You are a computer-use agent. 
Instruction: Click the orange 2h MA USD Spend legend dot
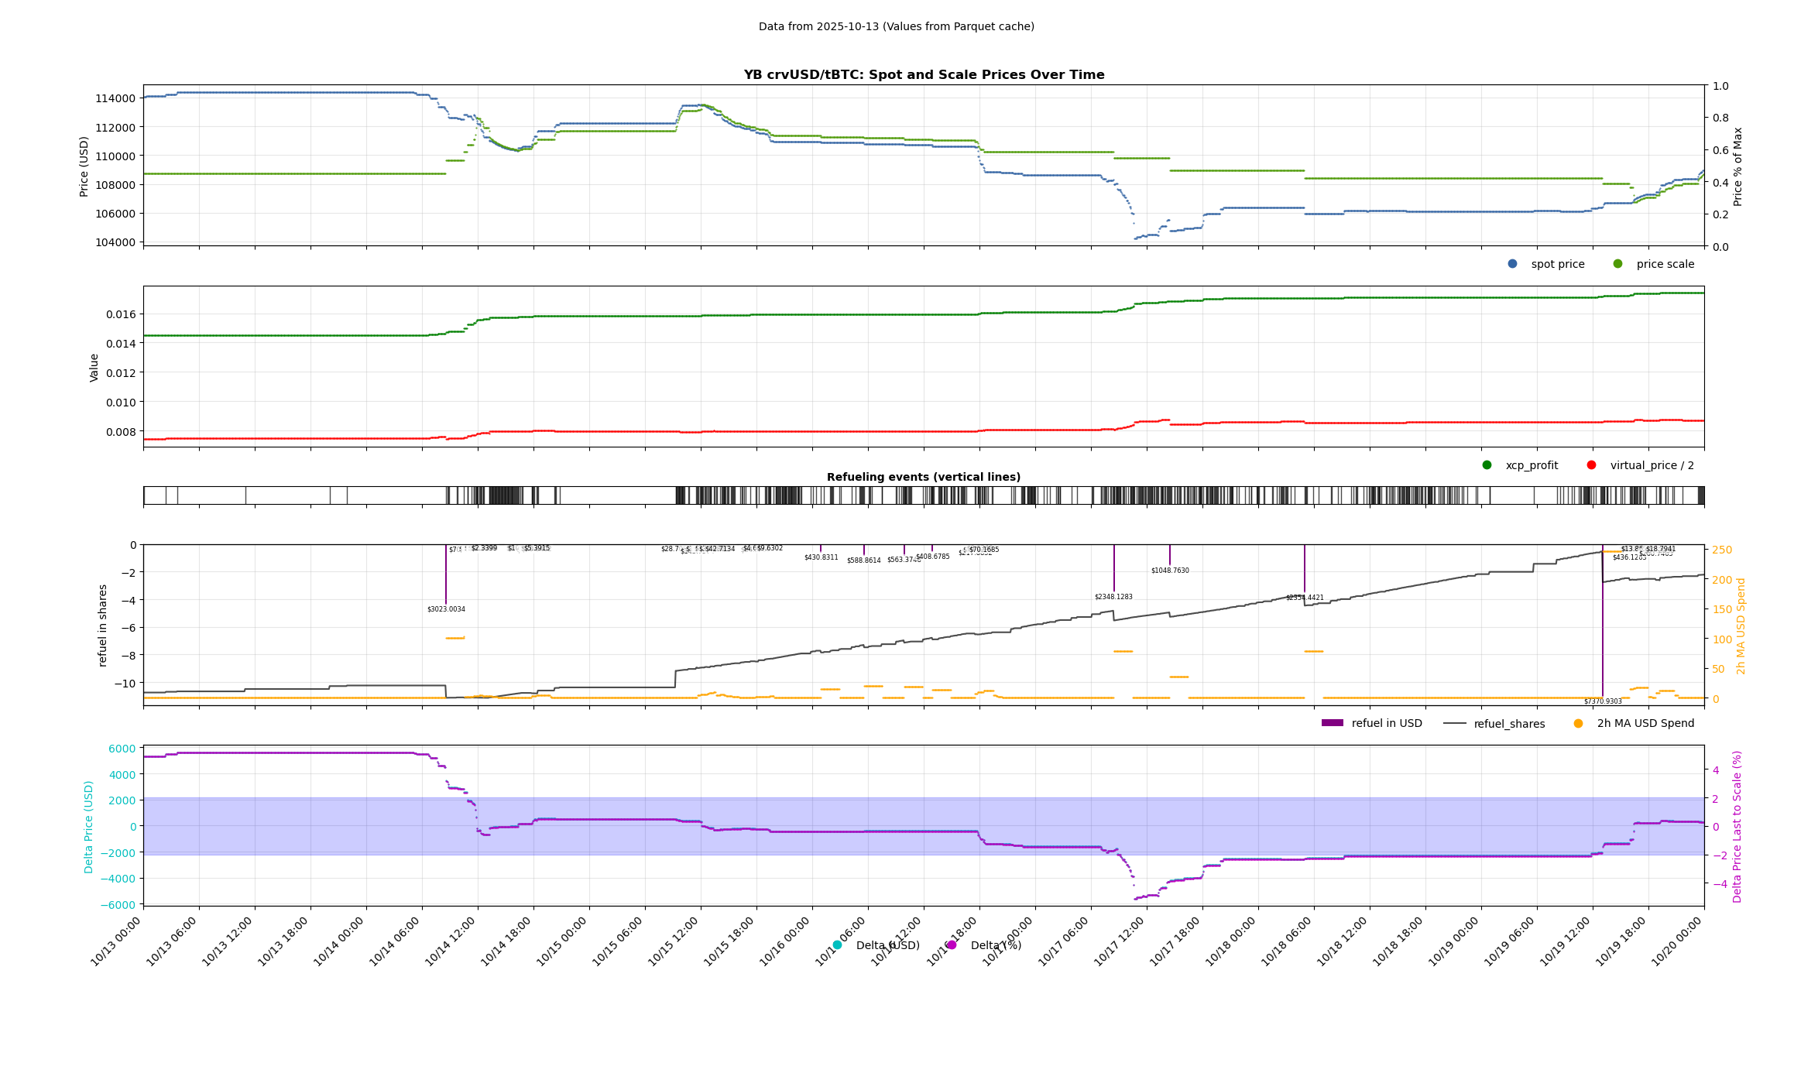click(1578, 724)
